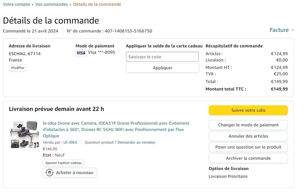Go to Votre compte breadcrumb
Screen dimensions: 303x195
(16, 4)
